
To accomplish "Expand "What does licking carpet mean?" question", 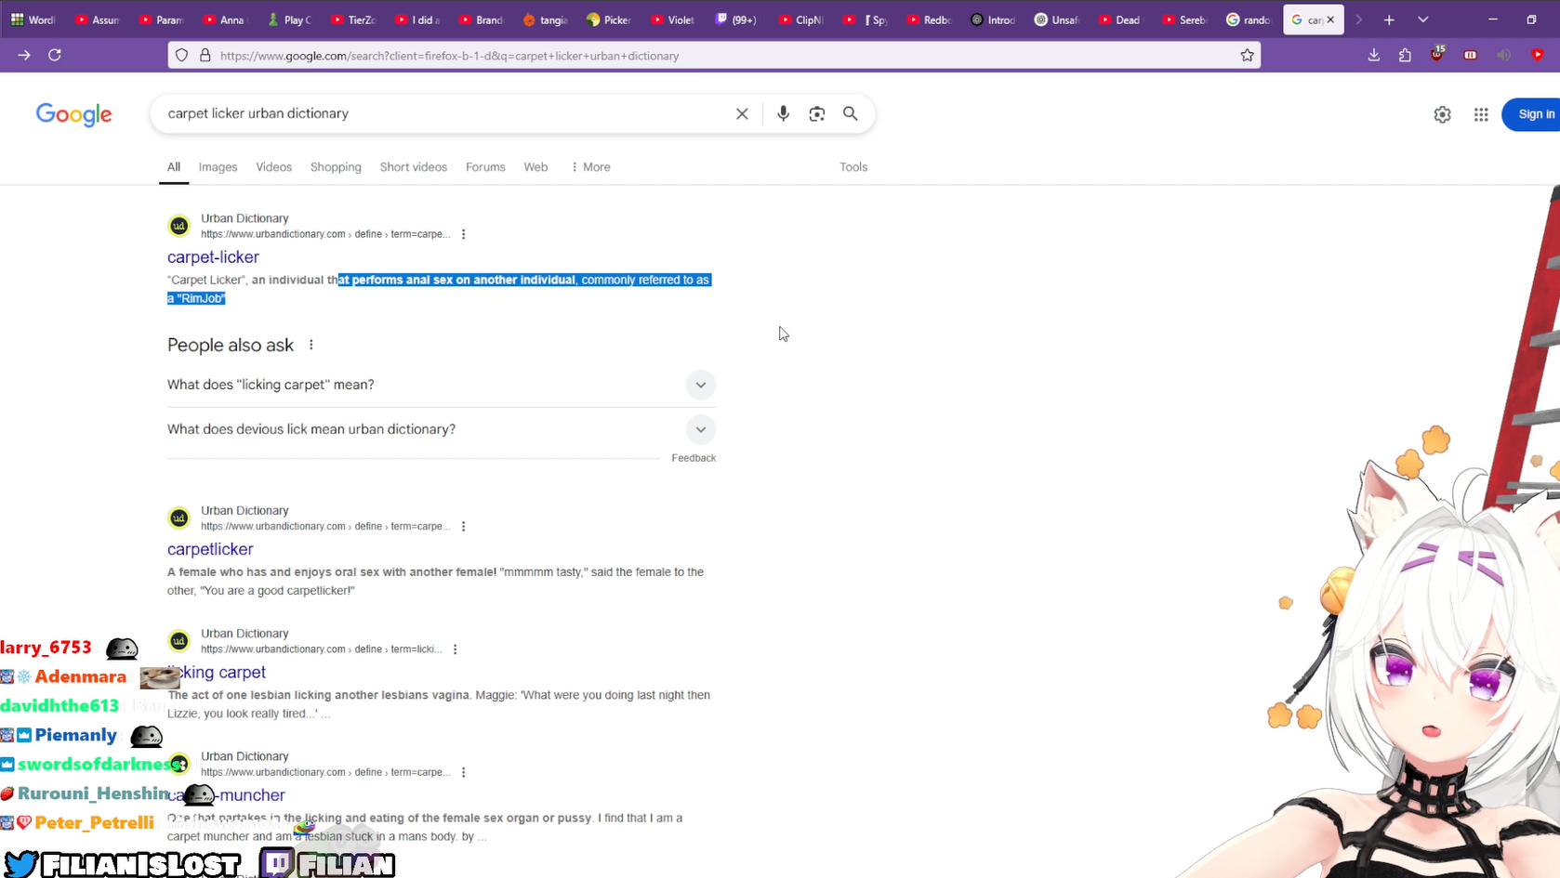I will tap(700, 385).
